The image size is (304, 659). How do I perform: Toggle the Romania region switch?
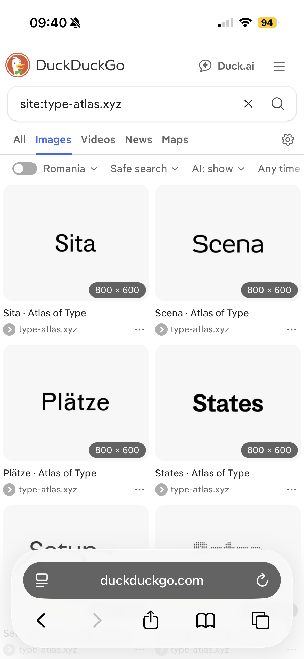click(25, 169)
